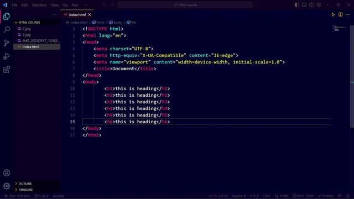
Task: Click Run Testcases in status bar
Action: 17,196
